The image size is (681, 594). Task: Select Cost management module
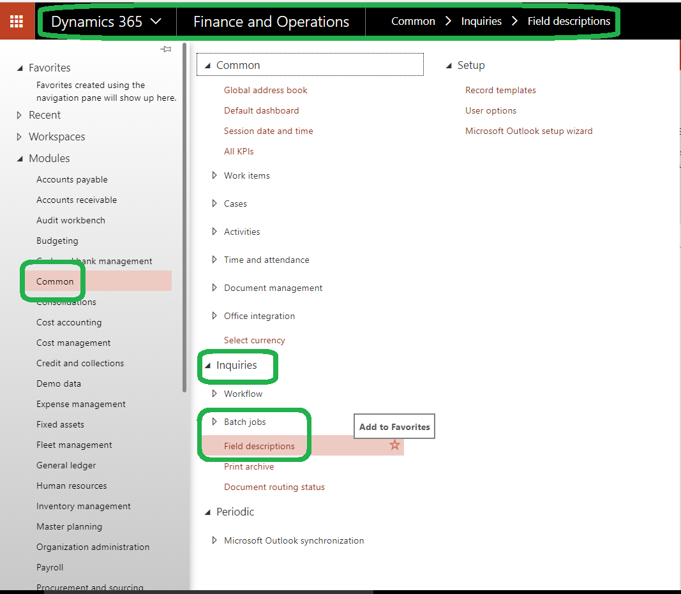click(73, 343)
